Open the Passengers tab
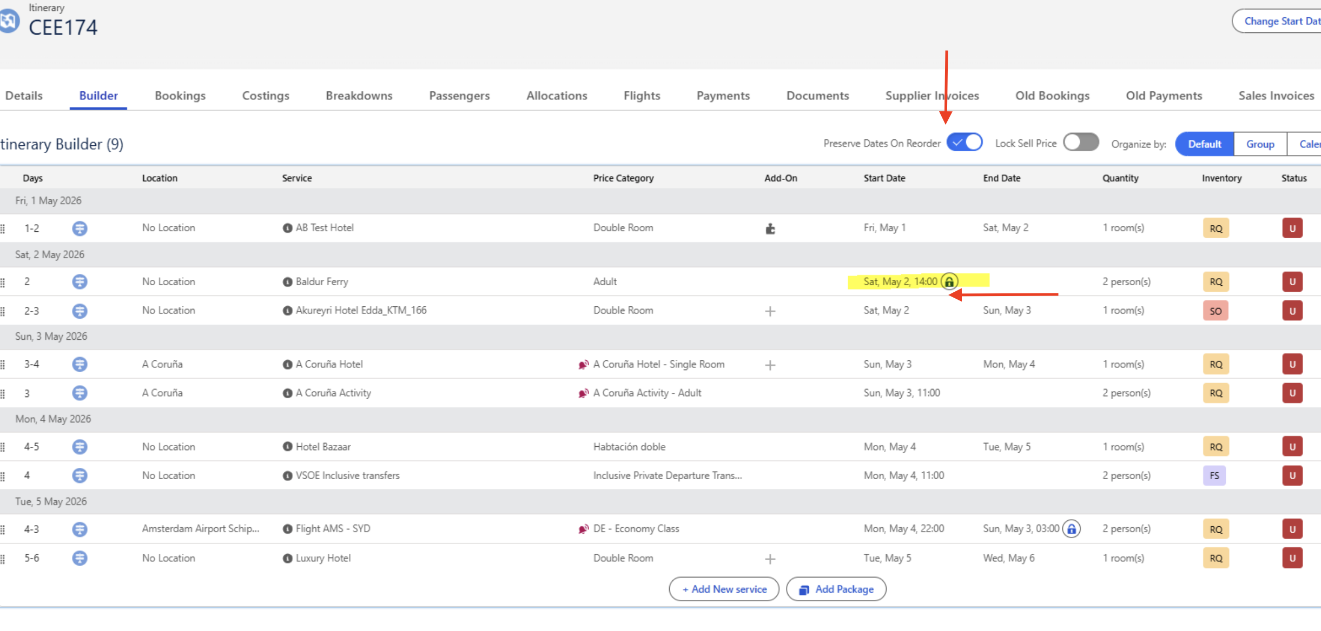1321x631 pixels. [x=459, y=96]
